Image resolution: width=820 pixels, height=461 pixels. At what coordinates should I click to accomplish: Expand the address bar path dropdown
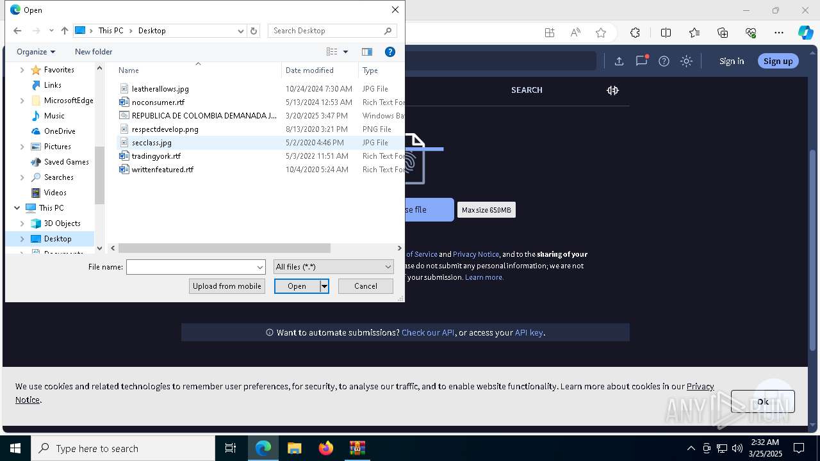tap(241, 31)
